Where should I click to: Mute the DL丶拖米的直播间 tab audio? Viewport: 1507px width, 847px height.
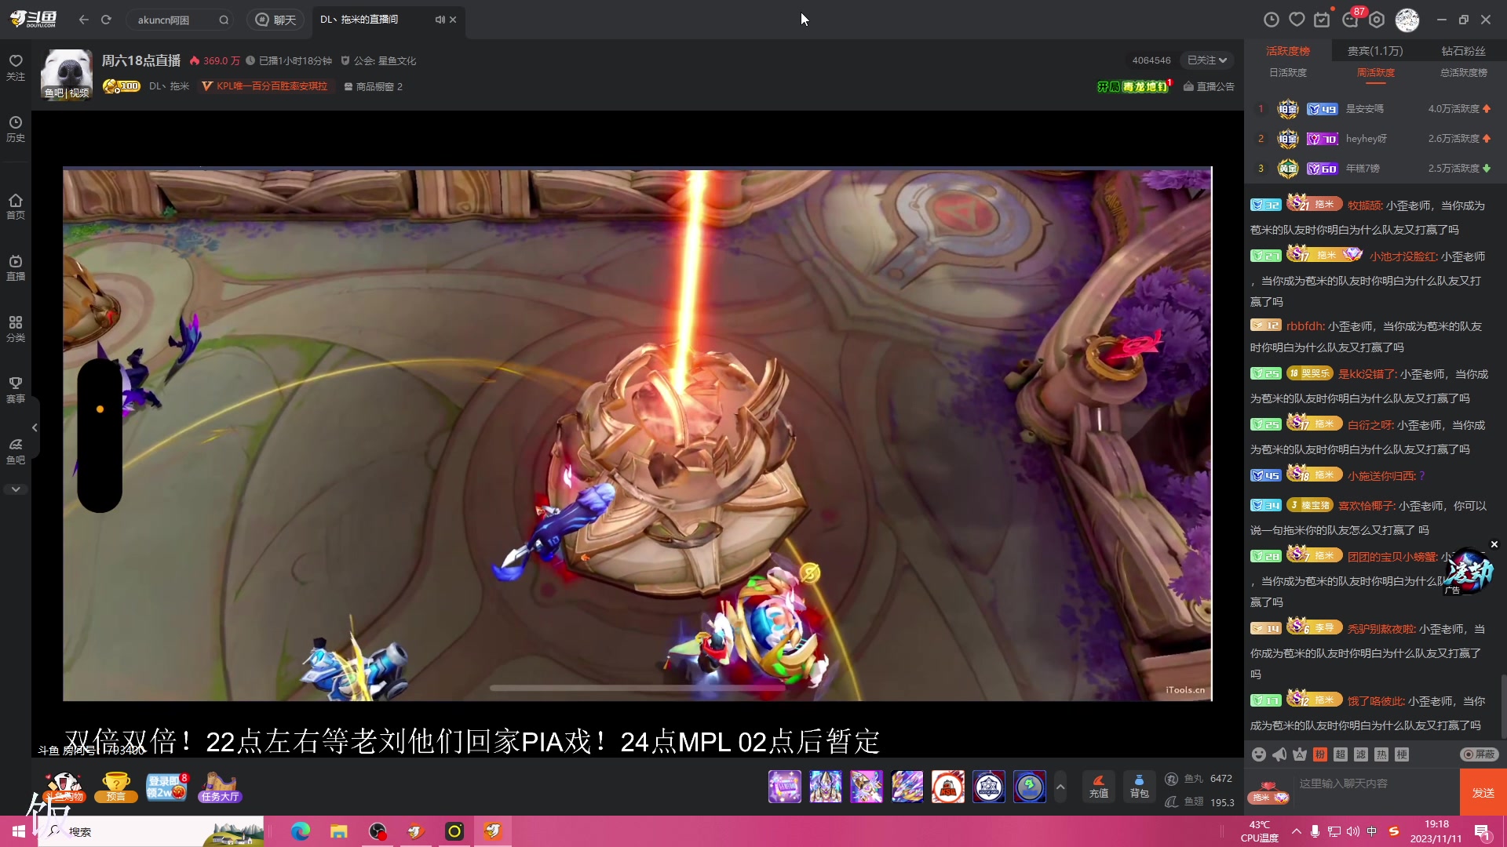coord(440,20)
